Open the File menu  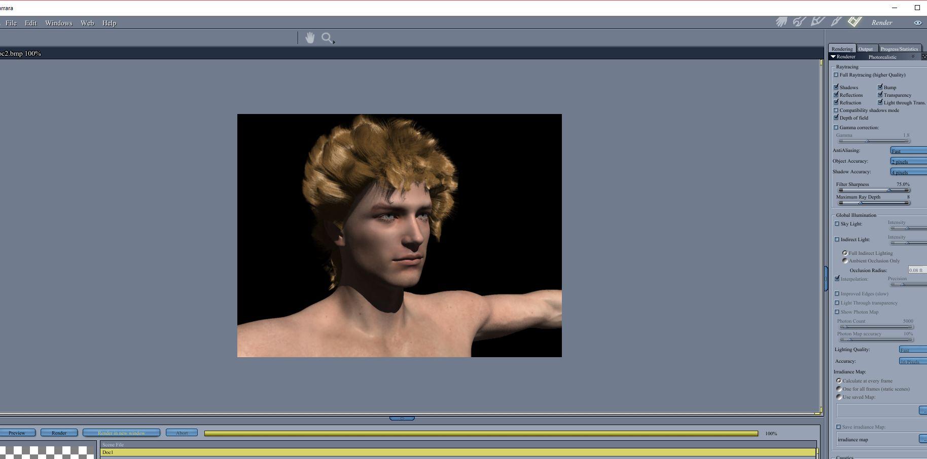tap(11, 23)
